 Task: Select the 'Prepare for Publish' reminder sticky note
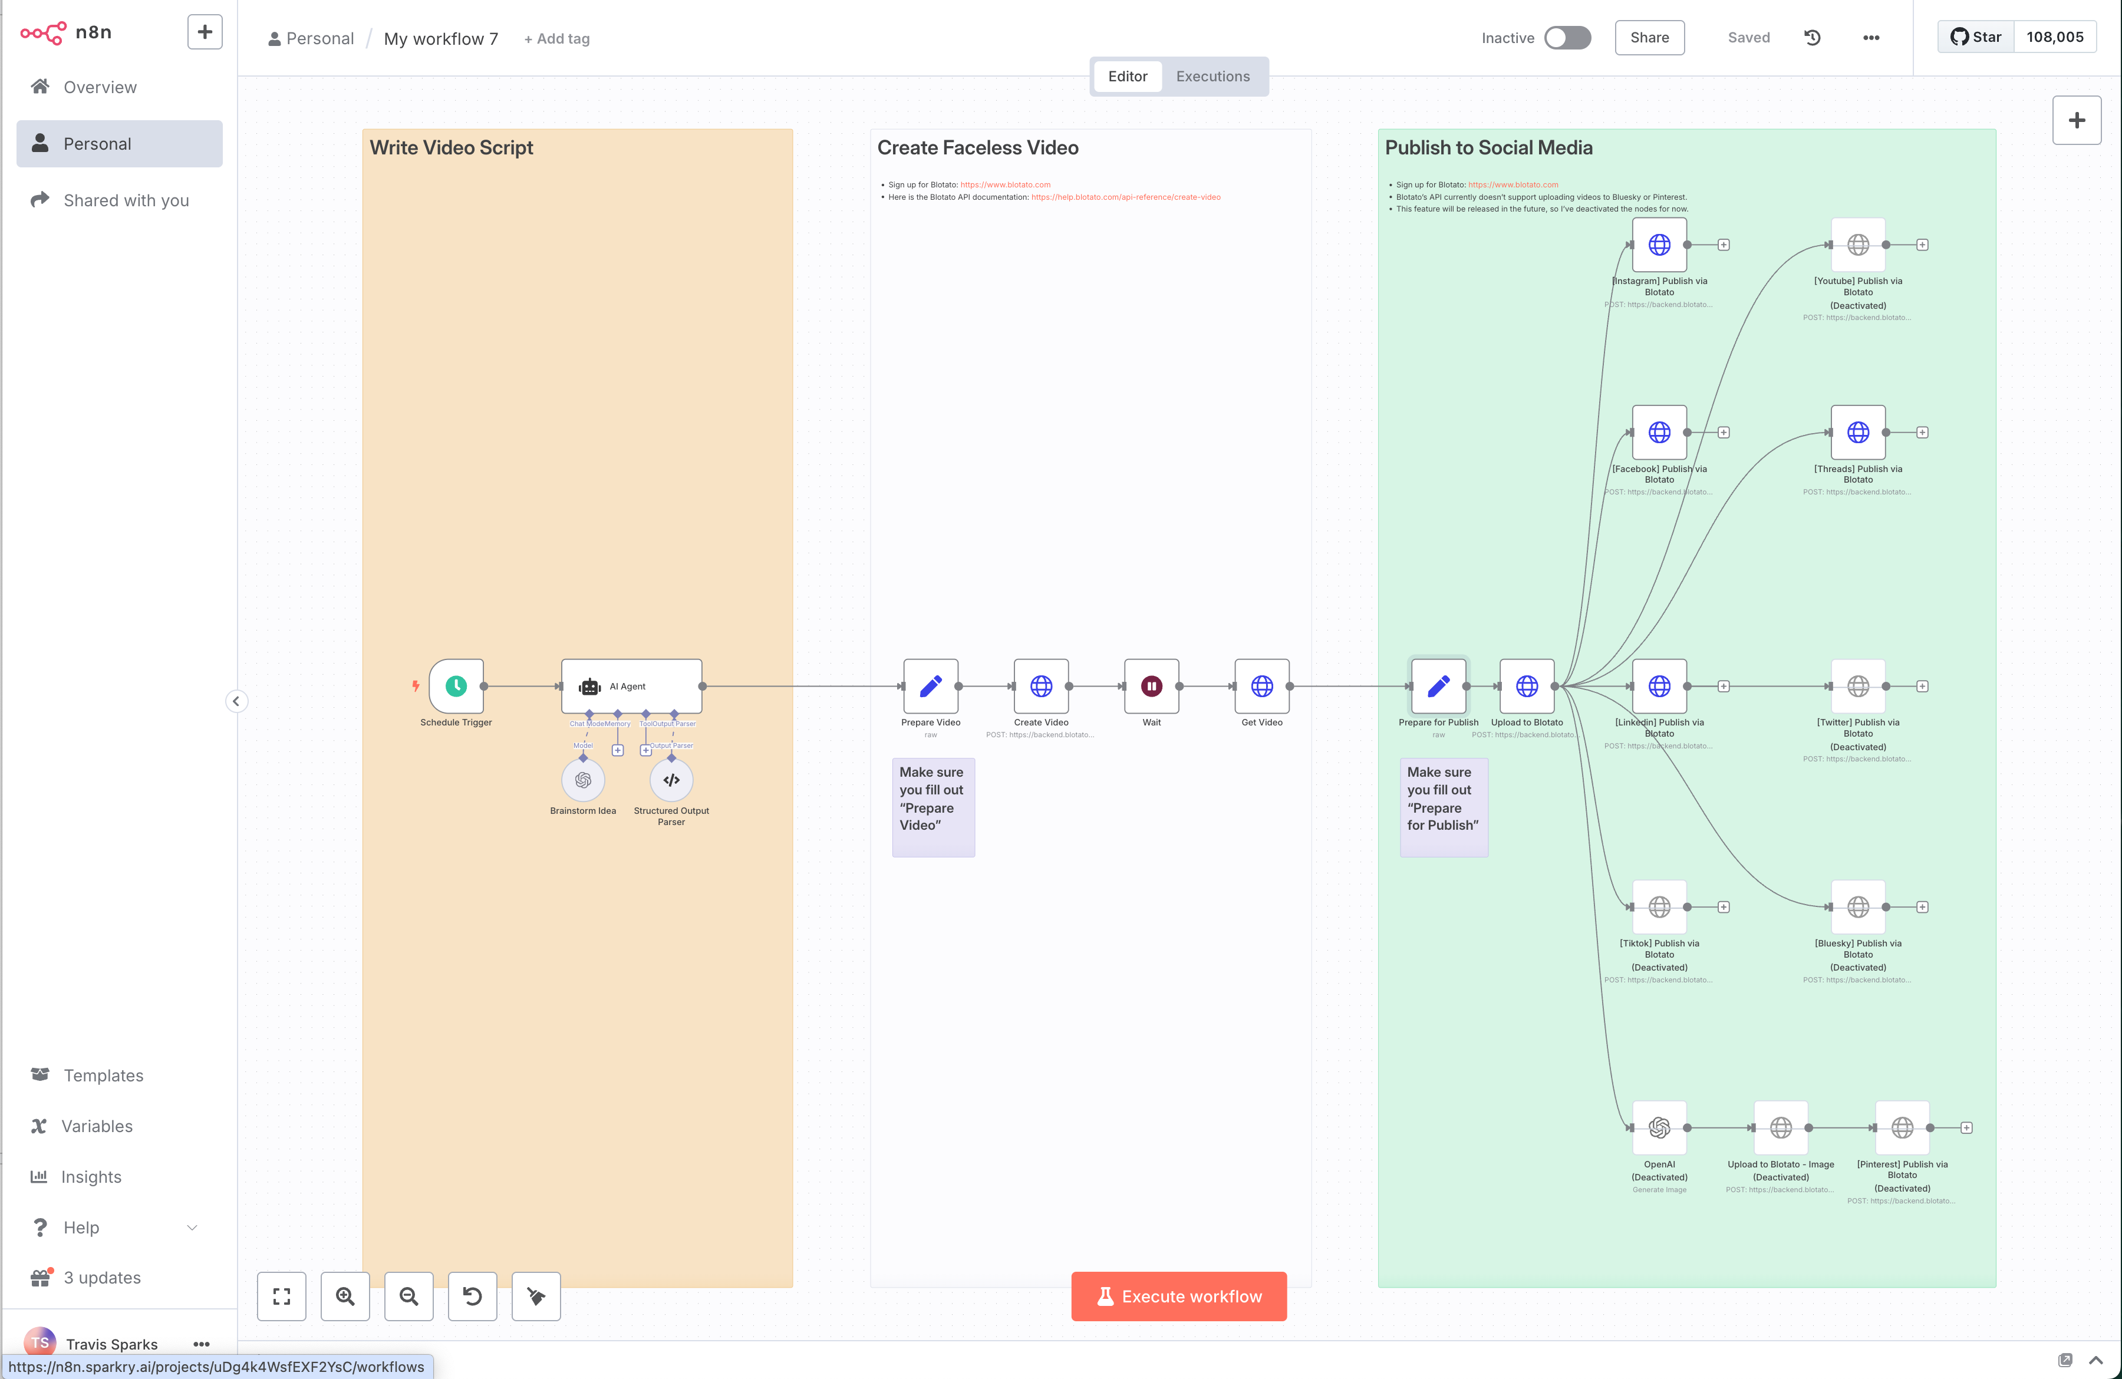[x=1444, y=807]
